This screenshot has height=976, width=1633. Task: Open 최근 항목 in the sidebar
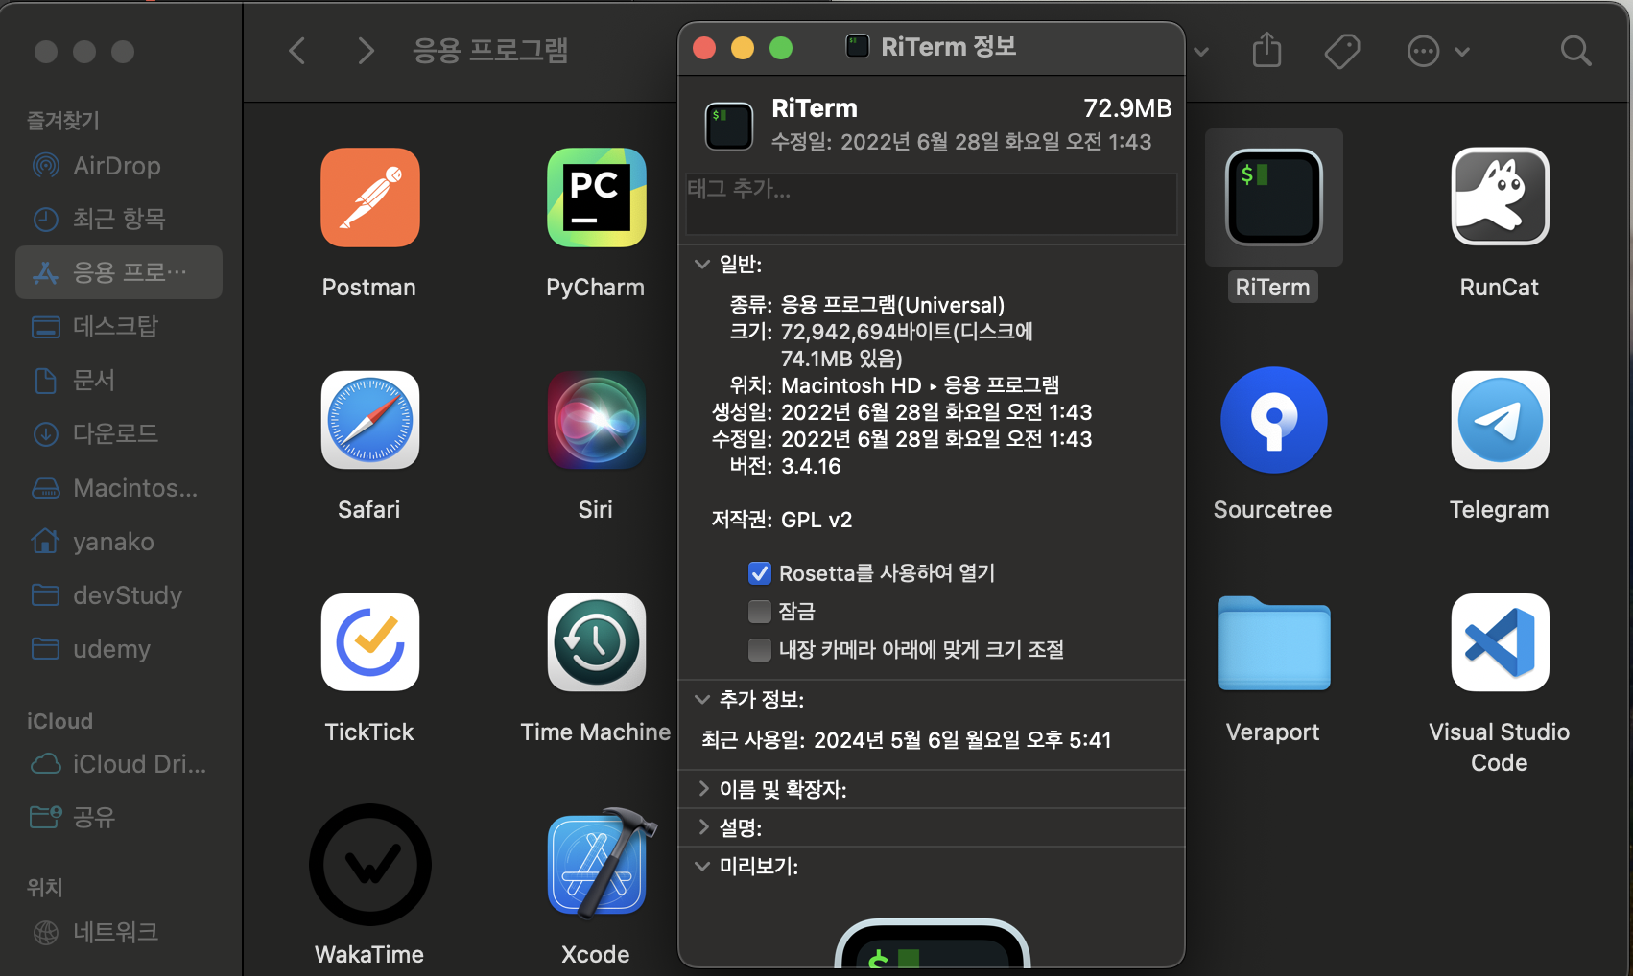point(119,220)
